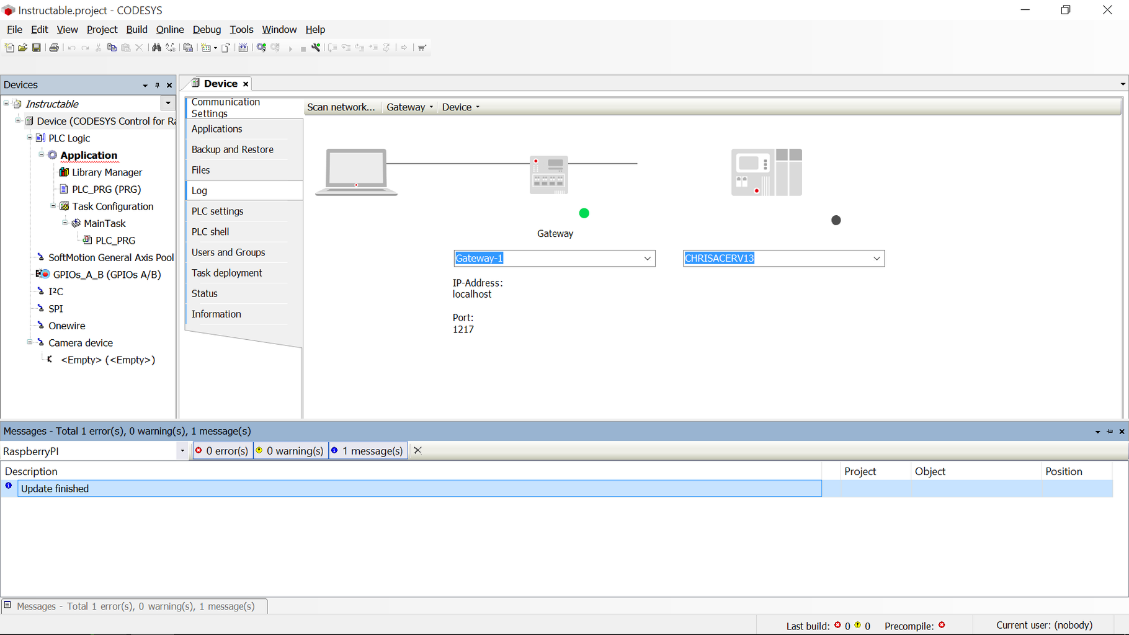The height and width of the screenshot is (635, 1129).
Task: Toggle the 0 warning(s) filter in Messages
Action: pyautogui.click(x=290, y=450)
